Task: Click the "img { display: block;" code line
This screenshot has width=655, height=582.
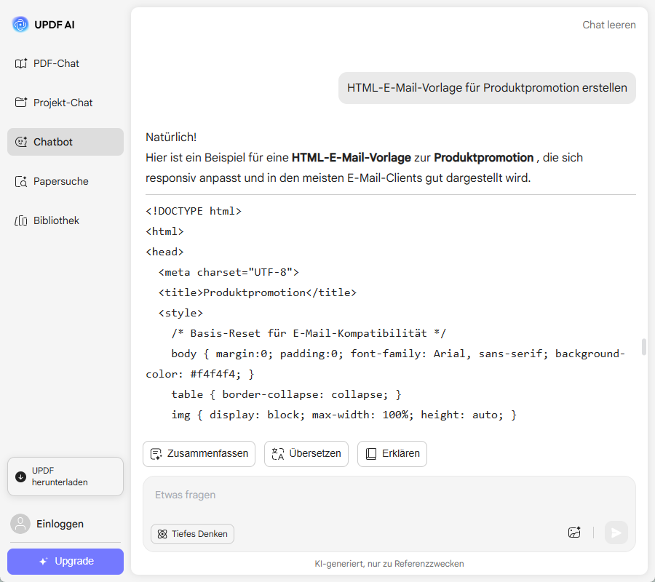Action: [344, 415]
